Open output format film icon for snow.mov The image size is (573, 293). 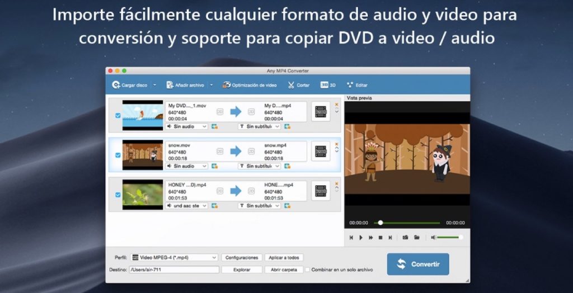321,151
